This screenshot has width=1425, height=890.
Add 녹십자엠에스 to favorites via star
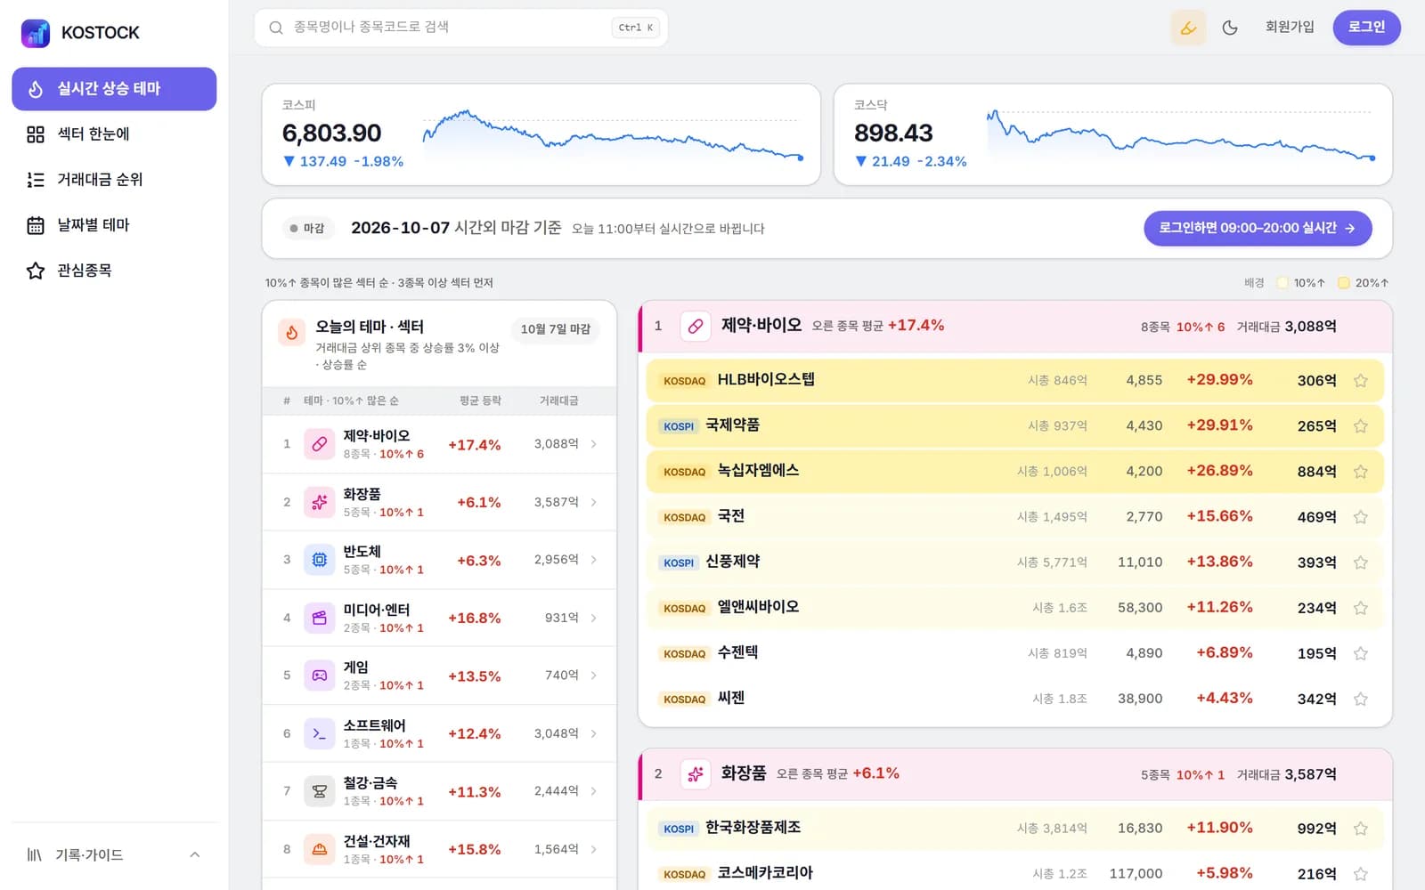1361,472
